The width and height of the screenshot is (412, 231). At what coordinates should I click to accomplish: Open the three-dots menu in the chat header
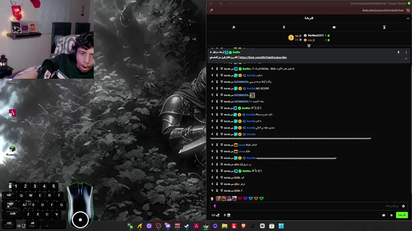[408, 18]
